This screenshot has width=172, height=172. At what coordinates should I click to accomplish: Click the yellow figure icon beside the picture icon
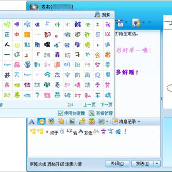click(x=82, y=122)
